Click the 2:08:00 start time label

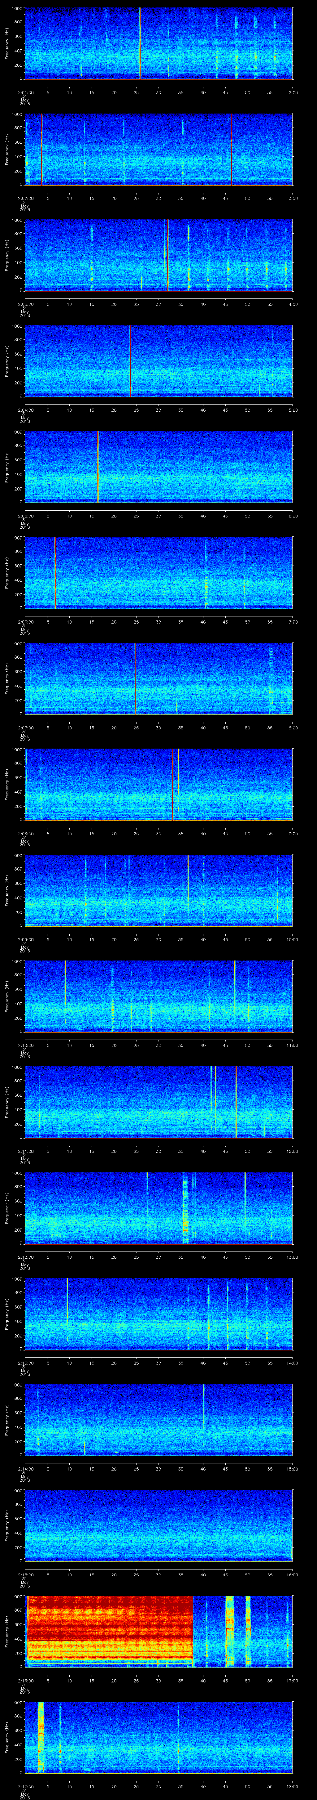[x=25, y=833]
